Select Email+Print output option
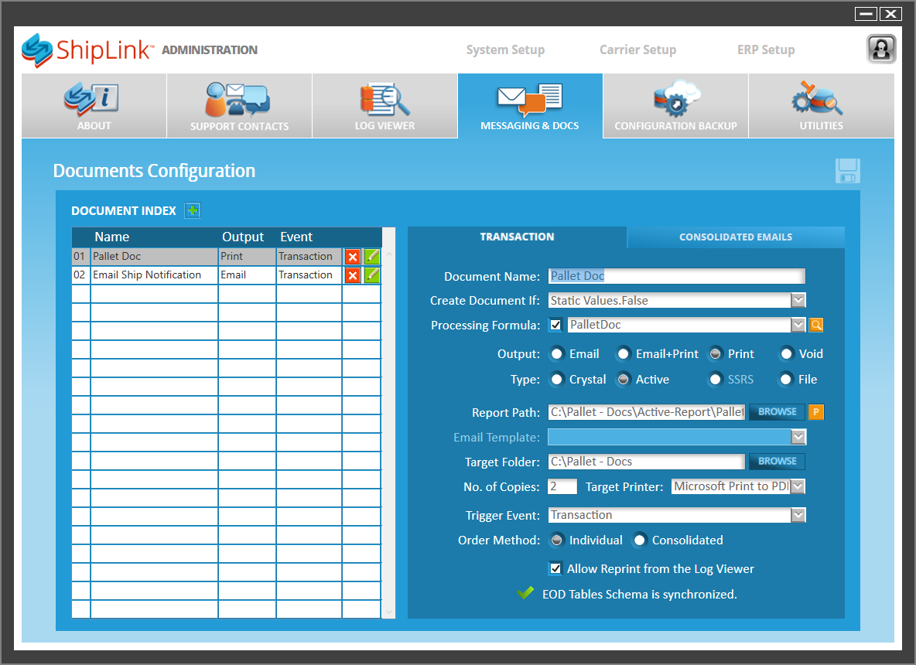Screen dimensions: 916x665 pyautogui.click(x=624, y=354)
